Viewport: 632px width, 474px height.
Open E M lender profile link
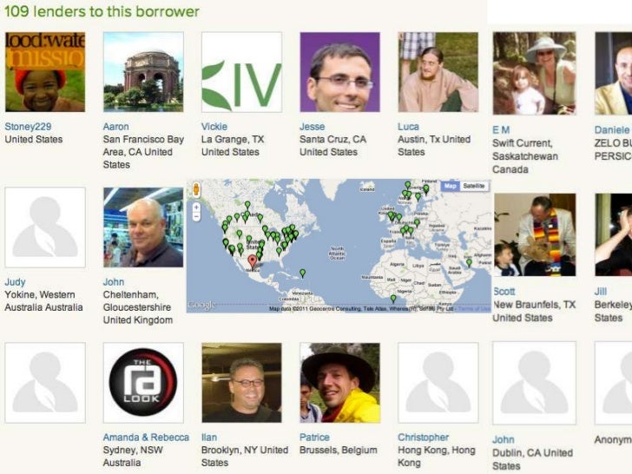pyautogui.click(x=501, y=130)
